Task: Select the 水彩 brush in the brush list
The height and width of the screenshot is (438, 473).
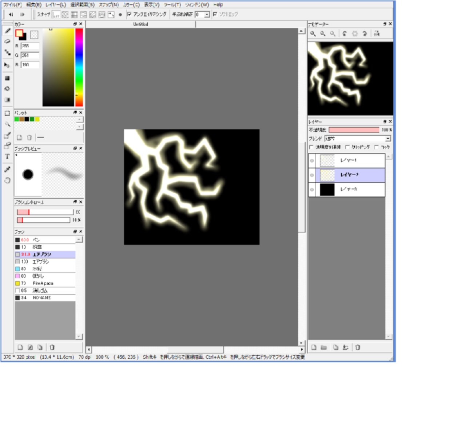Action: (45, 269)
